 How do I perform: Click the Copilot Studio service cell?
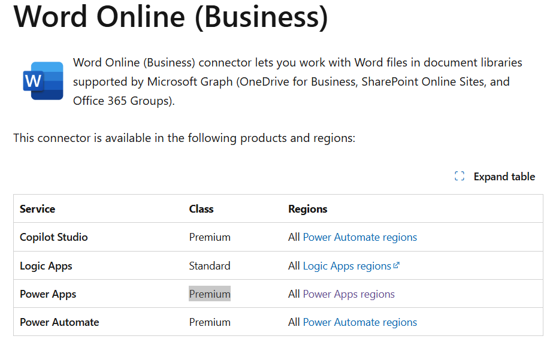tap(53, 237)
